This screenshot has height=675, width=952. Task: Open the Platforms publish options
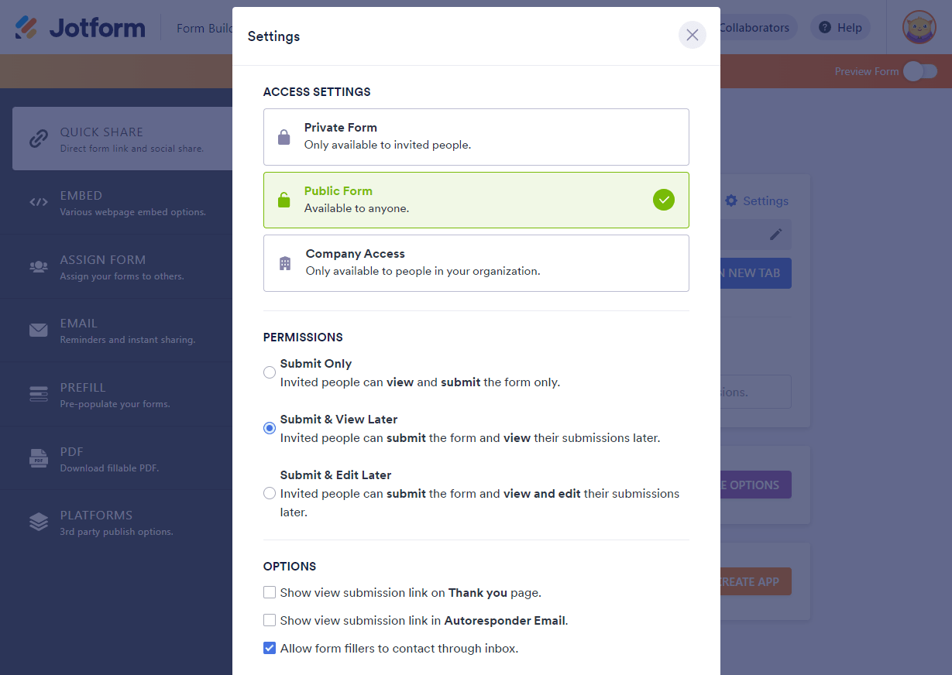point(116,523)
